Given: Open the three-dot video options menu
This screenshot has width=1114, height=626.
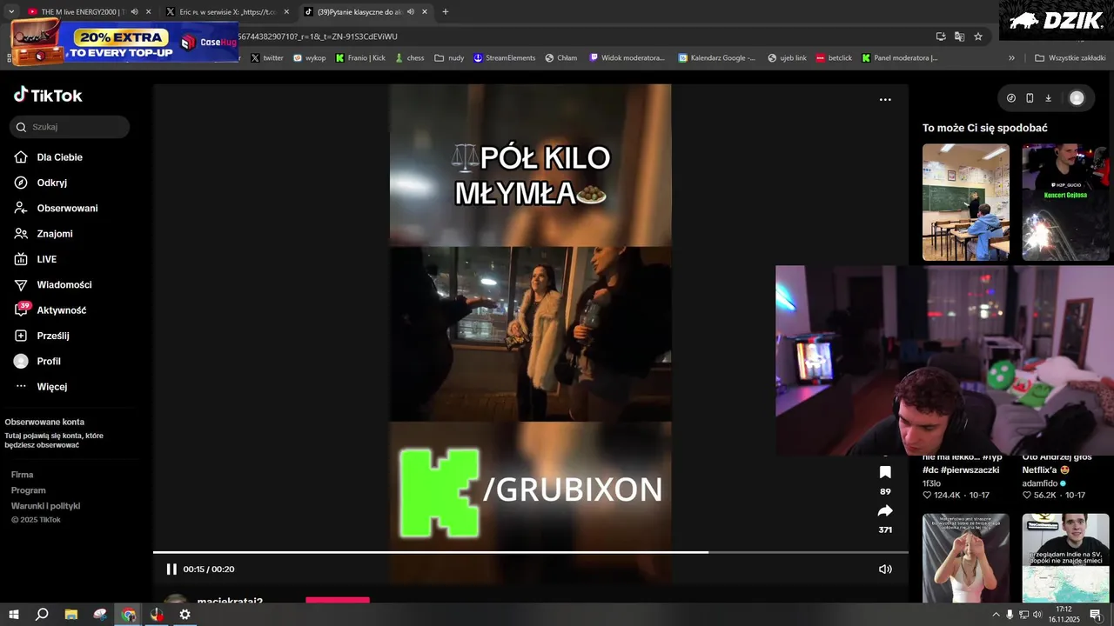Looking at the screenshot, I should (x=885, y=100).
